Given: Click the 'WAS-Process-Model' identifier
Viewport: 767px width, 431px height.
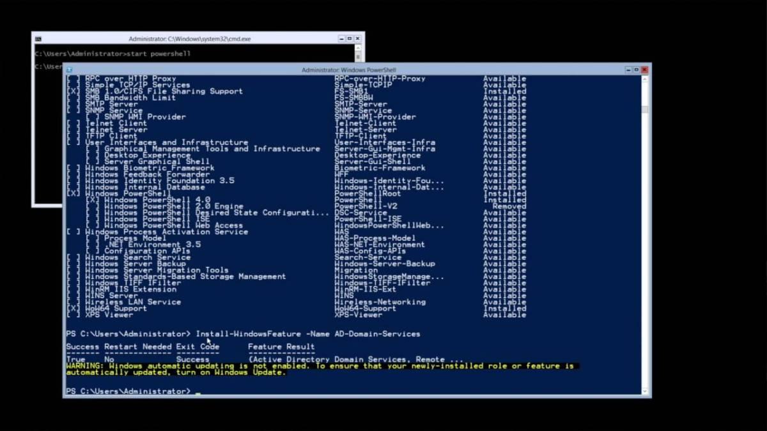Looking at the screenshot, I should coord(375,238).
